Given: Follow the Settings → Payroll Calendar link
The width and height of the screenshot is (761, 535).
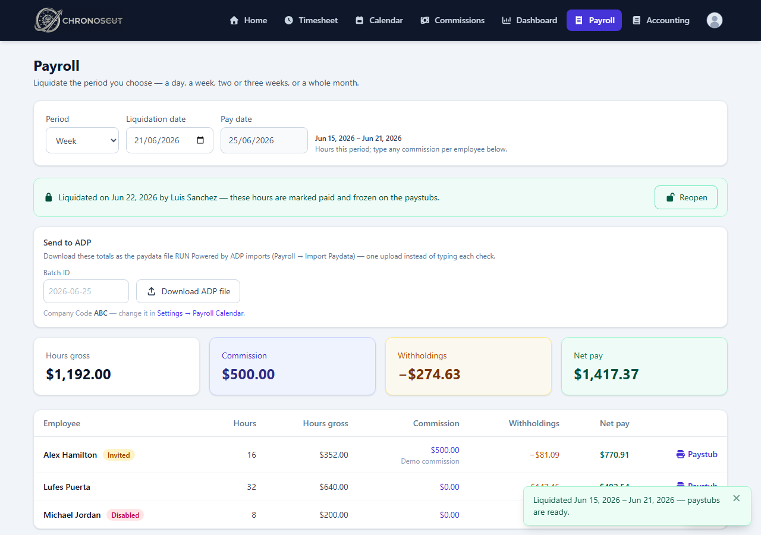Looking at the screenshot, I should 200,313.
